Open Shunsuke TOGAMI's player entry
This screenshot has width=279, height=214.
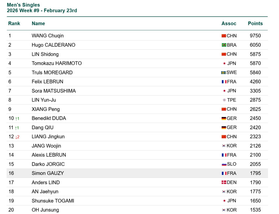tap(53, 201)
